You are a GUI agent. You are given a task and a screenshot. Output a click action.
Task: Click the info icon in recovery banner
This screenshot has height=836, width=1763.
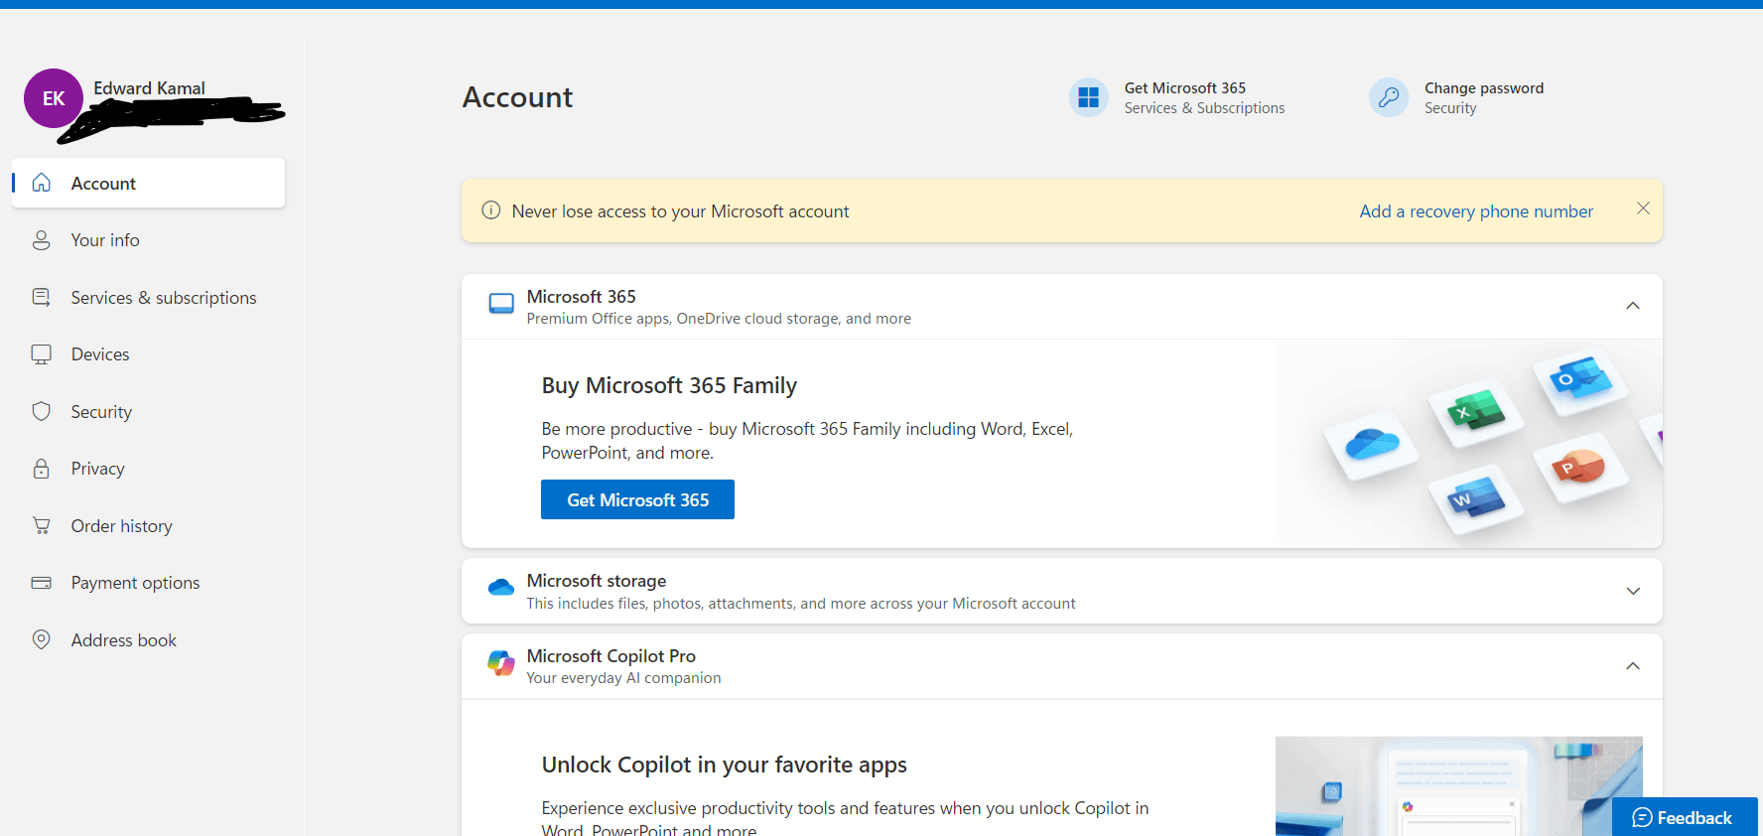[490, 210]
